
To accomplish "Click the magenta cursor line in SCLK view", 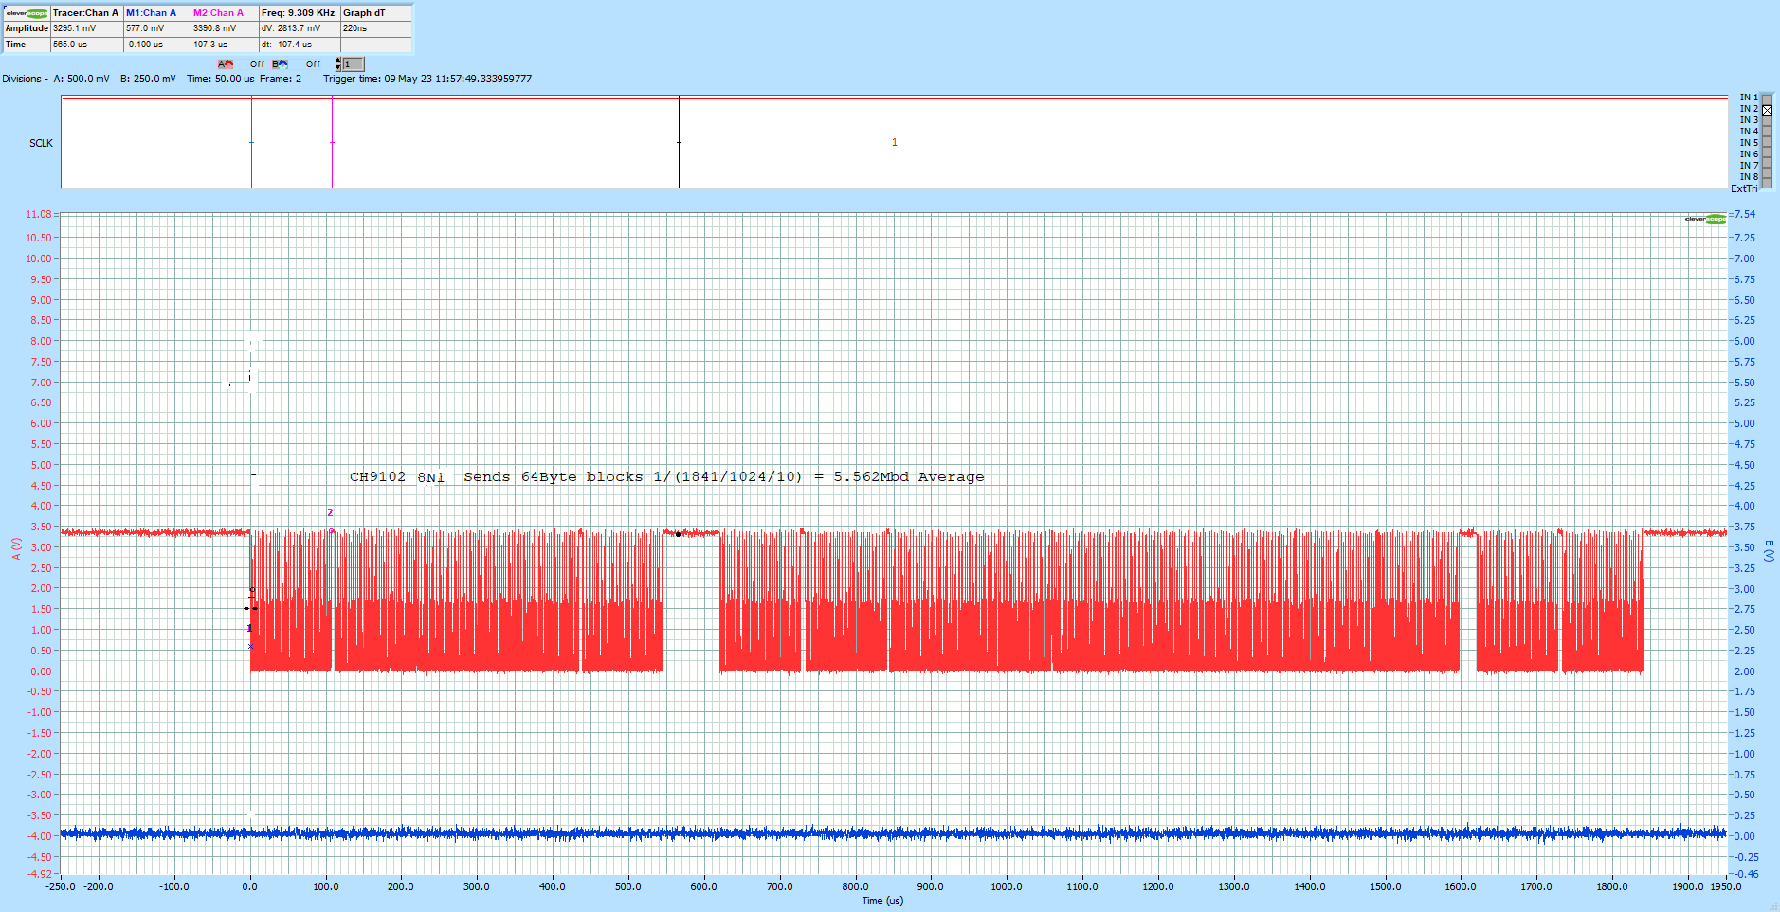I will (332, 142).
